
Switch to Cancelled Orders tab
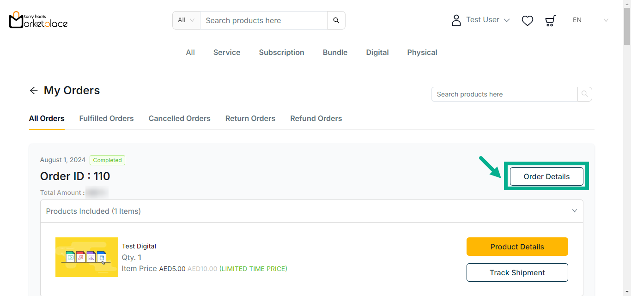[179, 118]
